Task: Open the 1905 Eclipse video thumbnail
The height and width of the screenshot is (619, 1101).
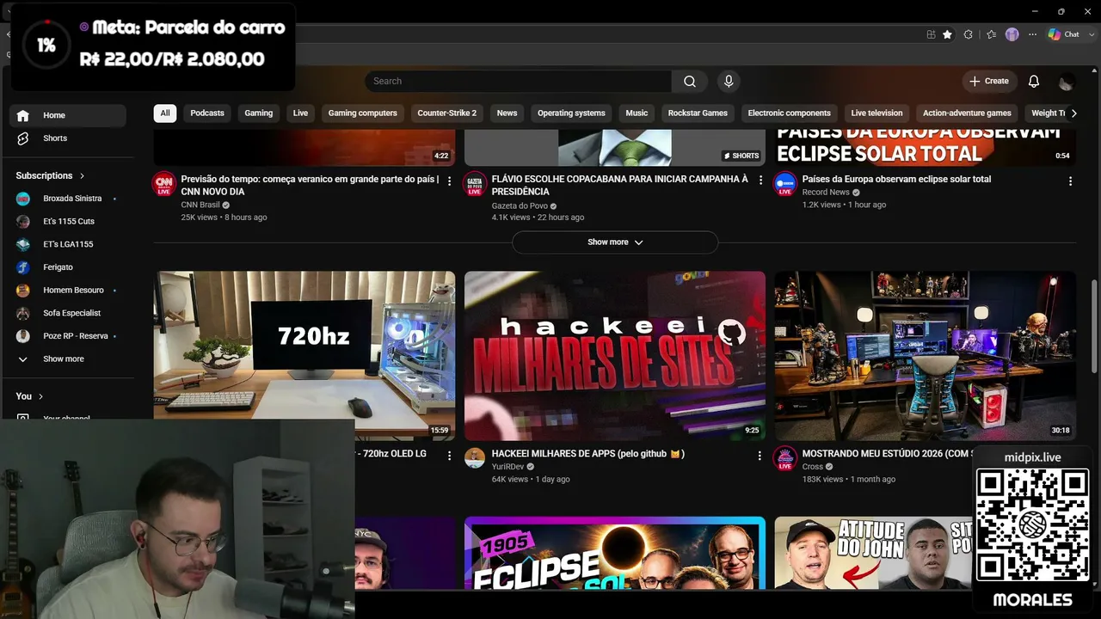Action: [615, 553]
